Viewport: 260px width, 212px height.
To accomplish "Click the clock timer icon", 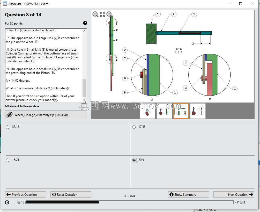I will point(7,202).
